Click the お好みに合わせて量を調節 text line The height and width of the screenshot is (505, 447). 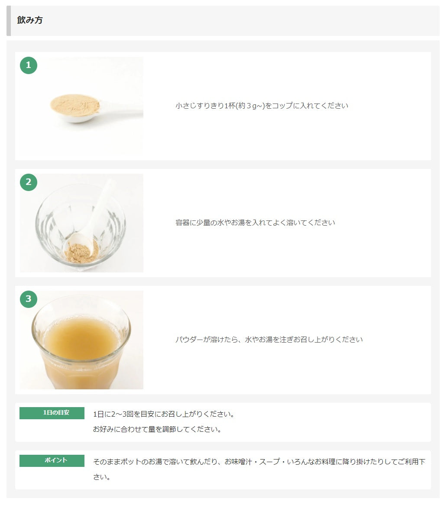157,429
